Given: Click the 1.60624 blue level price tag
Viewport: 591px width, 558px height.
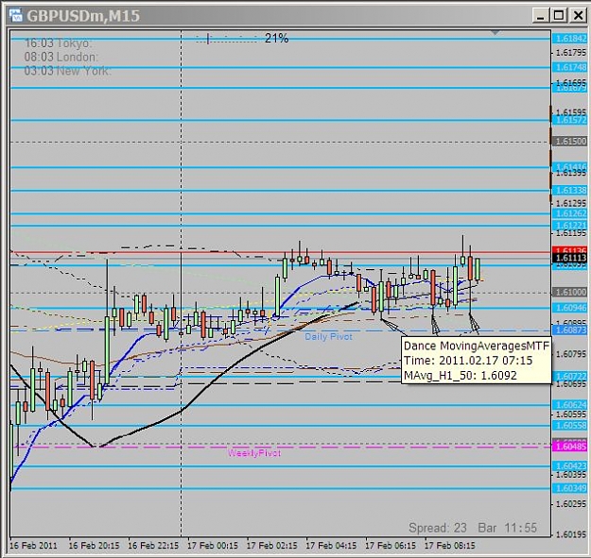Looking at the screenshot, I should click(x=570, y=405).
